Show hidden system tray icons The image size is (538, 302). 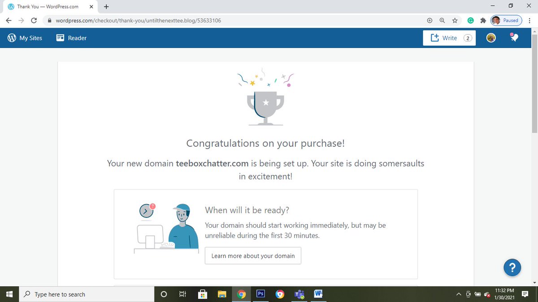[459, 294]
